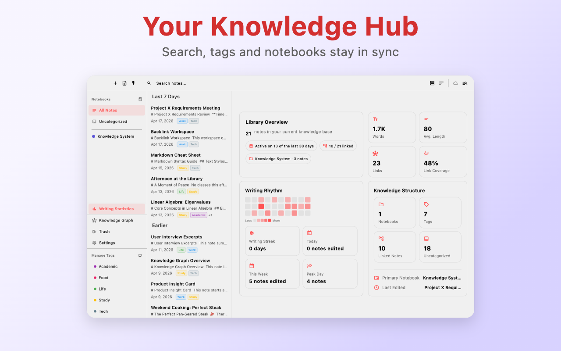The image size is (561, 351).
Task: Click the Words stat card
Action: [392, 127]
